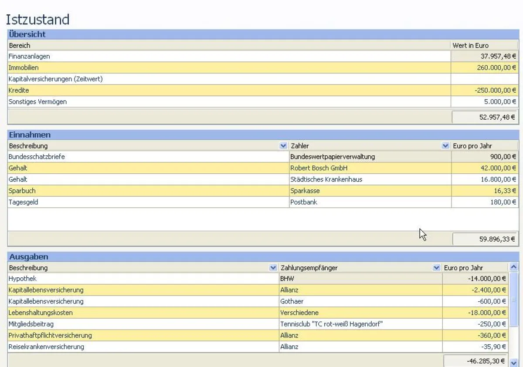523x367 pixels.
Task: Expand the Zahlungsempfänger column filter dropdown
Action: [436, 268]
